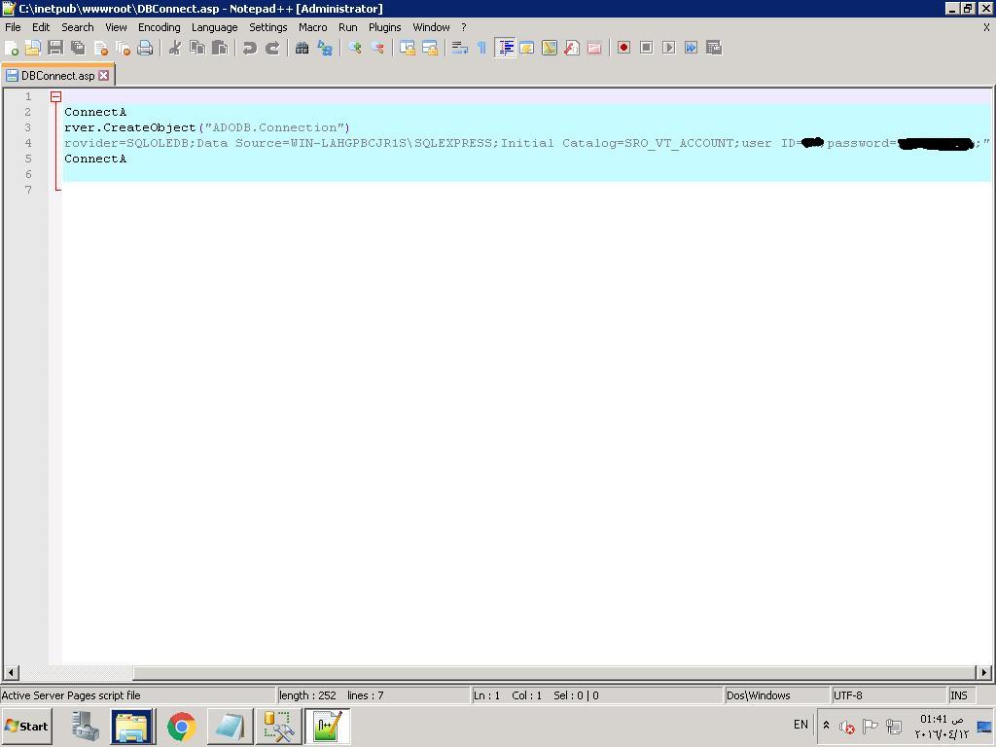Open the Macro menu
The width and height of the screenshot is (996, 747).
click(312, 27)
